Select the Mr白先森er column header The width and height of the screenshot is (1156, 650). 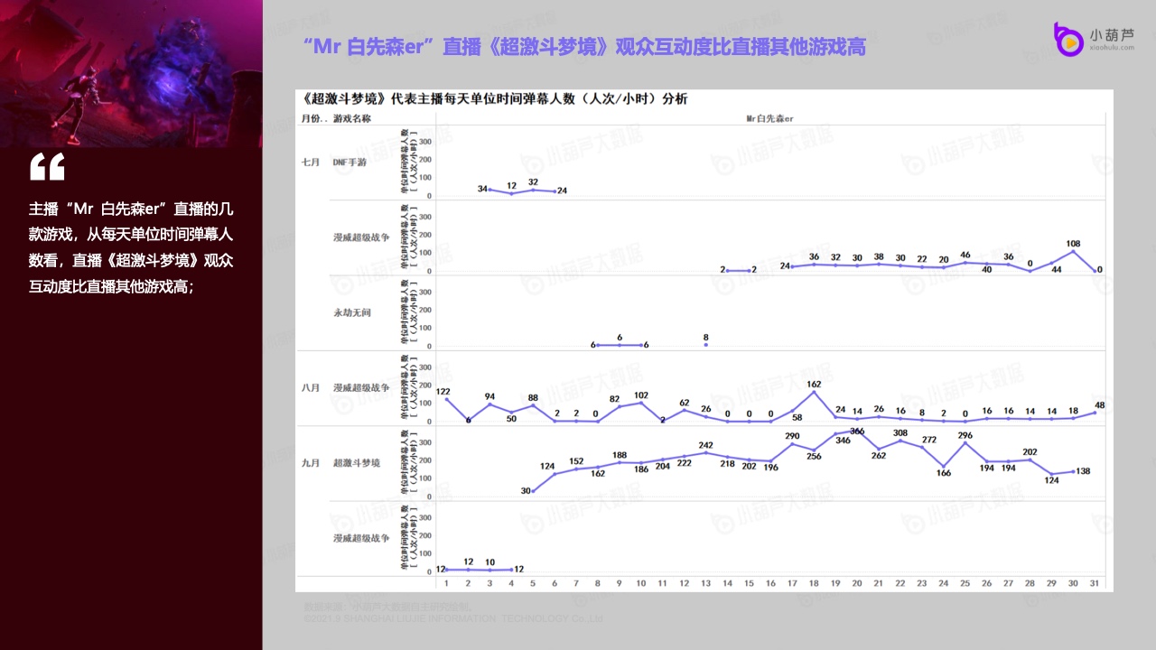pos(769,118)
